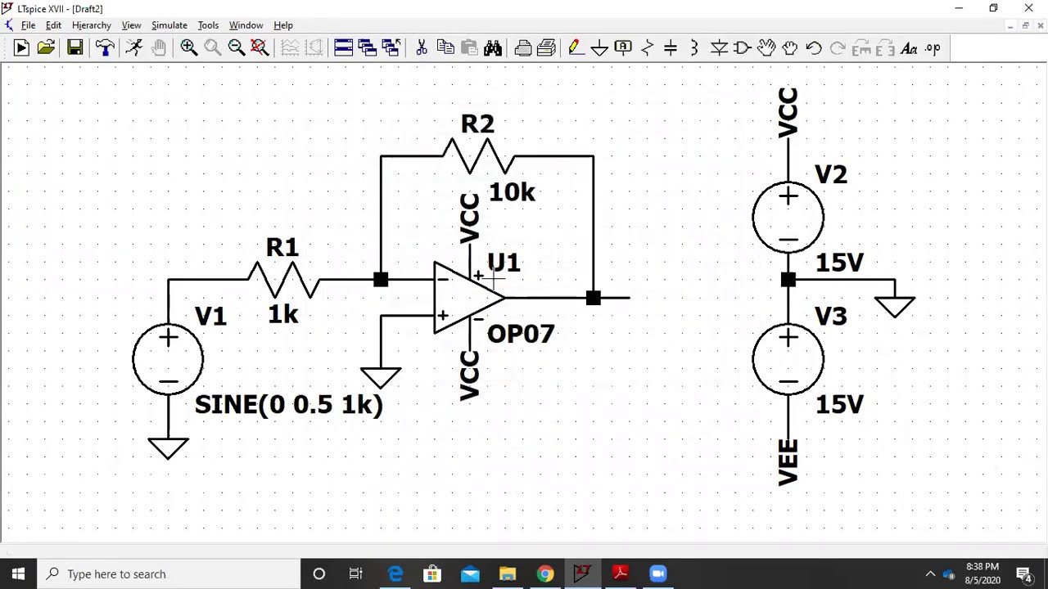
Task: Open the Help menu
Action: pyautogui.click(x=282, y=25)
